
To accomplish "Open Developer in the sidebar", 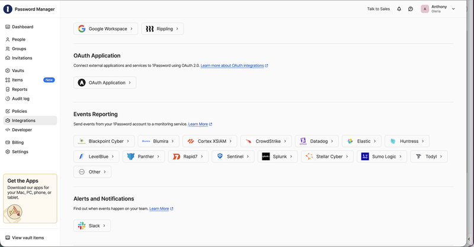I will 30,130.
